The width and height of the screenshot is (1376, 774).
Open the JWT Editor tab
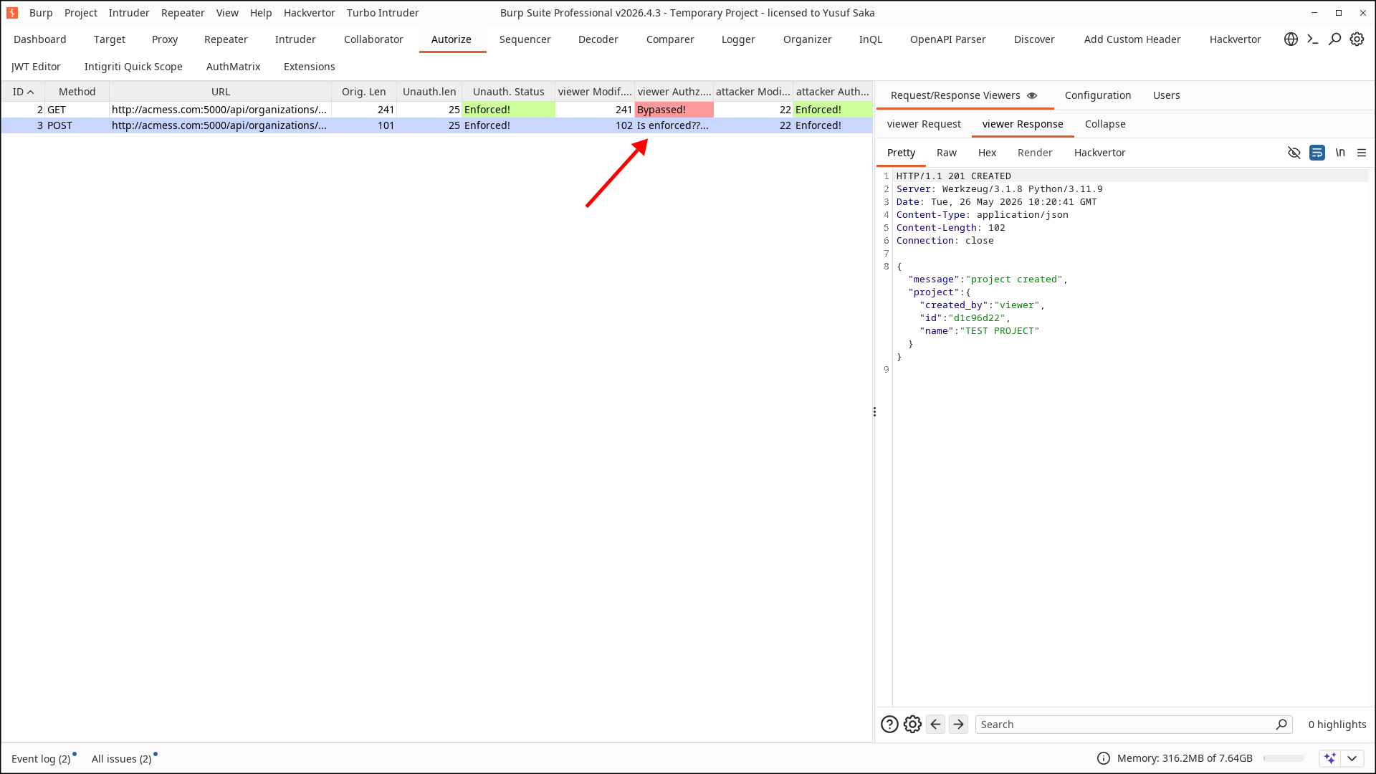(36, 67)
